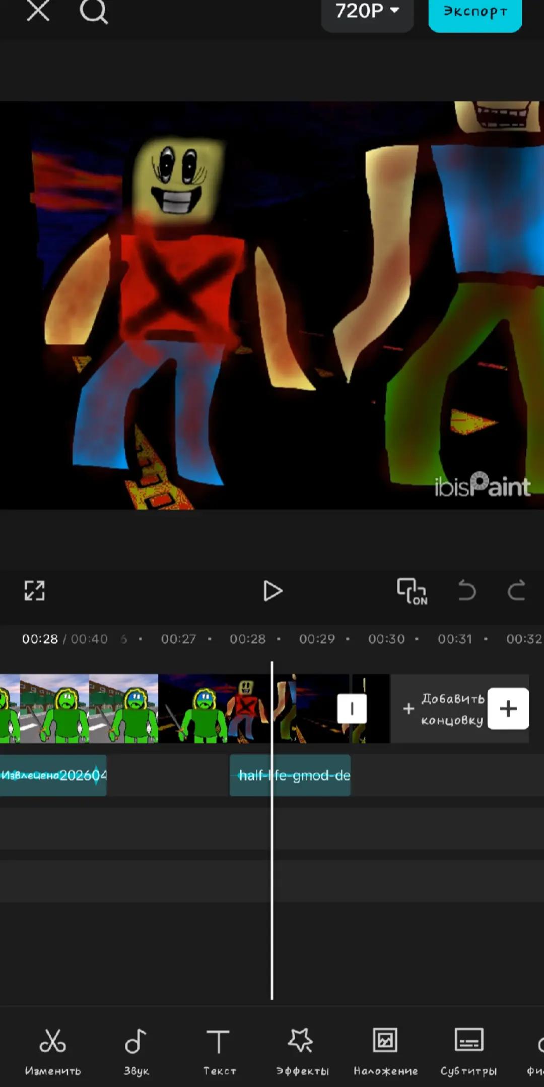The image size is (544, 1087).
Task: Open Изменить edit tool with scissors
Action: coord(53,1052)
